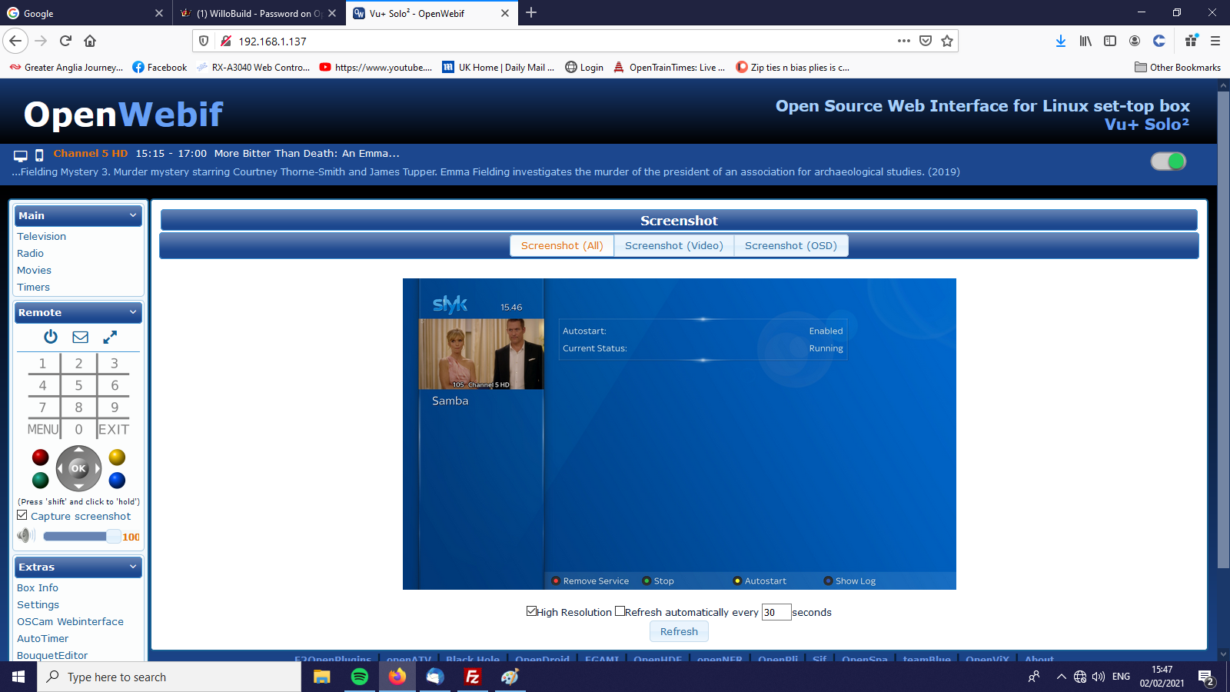
Task: Click the remote MENU key
Action: tap(43, 429)
